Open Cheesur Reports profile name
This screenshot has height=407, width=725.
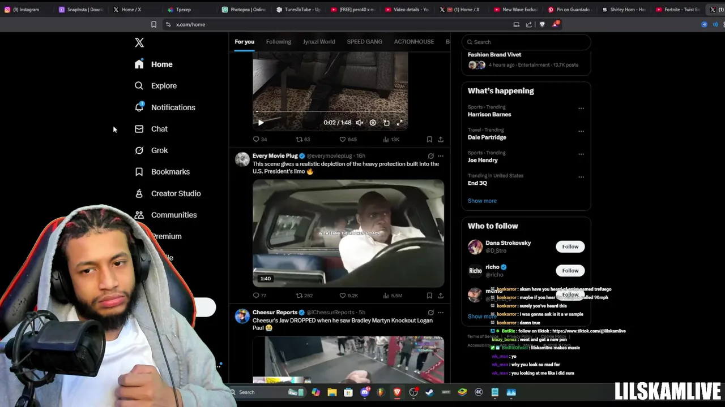275,313
